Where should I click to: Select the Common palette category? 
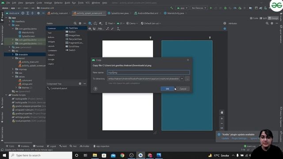52,28
